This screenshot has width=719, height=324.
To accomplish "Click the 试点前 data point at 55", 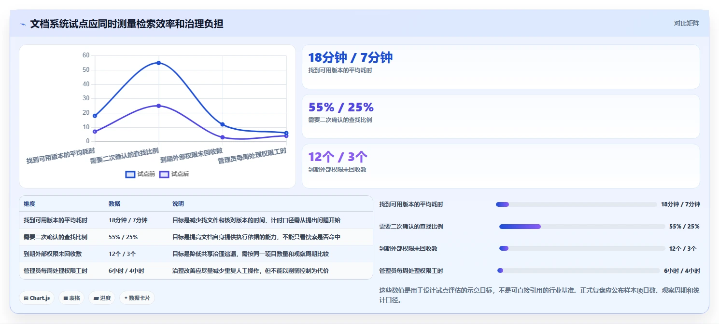I will pos(158,63).
